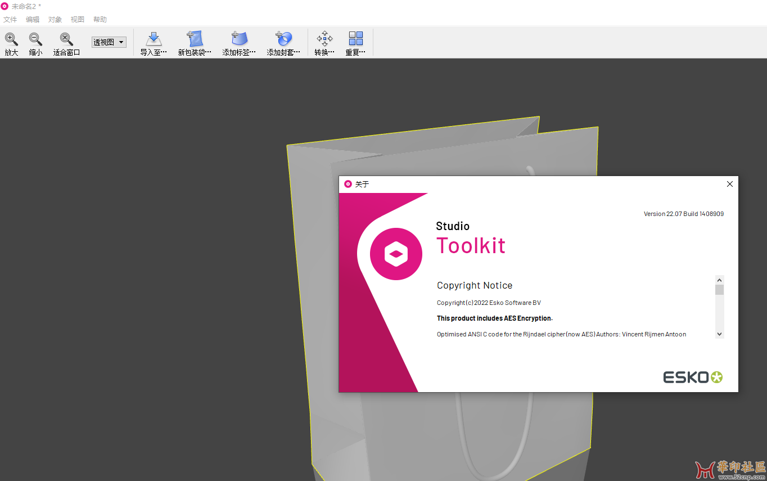Close the 关于 about dialog

click(x=730, y=184)
